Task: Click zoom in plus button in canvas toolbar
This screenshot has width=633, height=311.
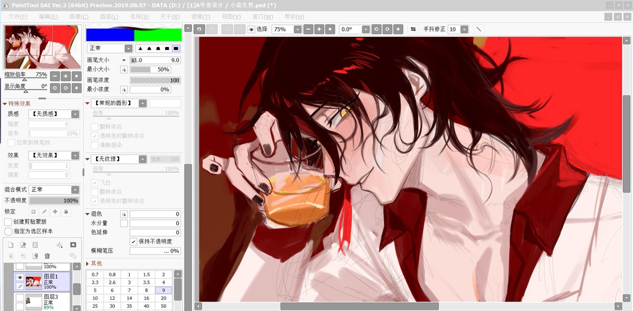Action: click(x=319, y=30)
